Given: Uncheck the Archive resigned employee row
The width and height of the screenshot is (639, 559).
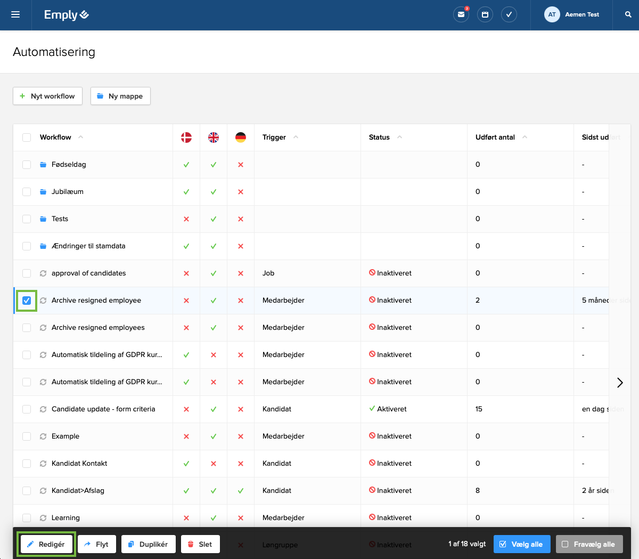Looking at the screenshot, I should (x=26, y=300).
